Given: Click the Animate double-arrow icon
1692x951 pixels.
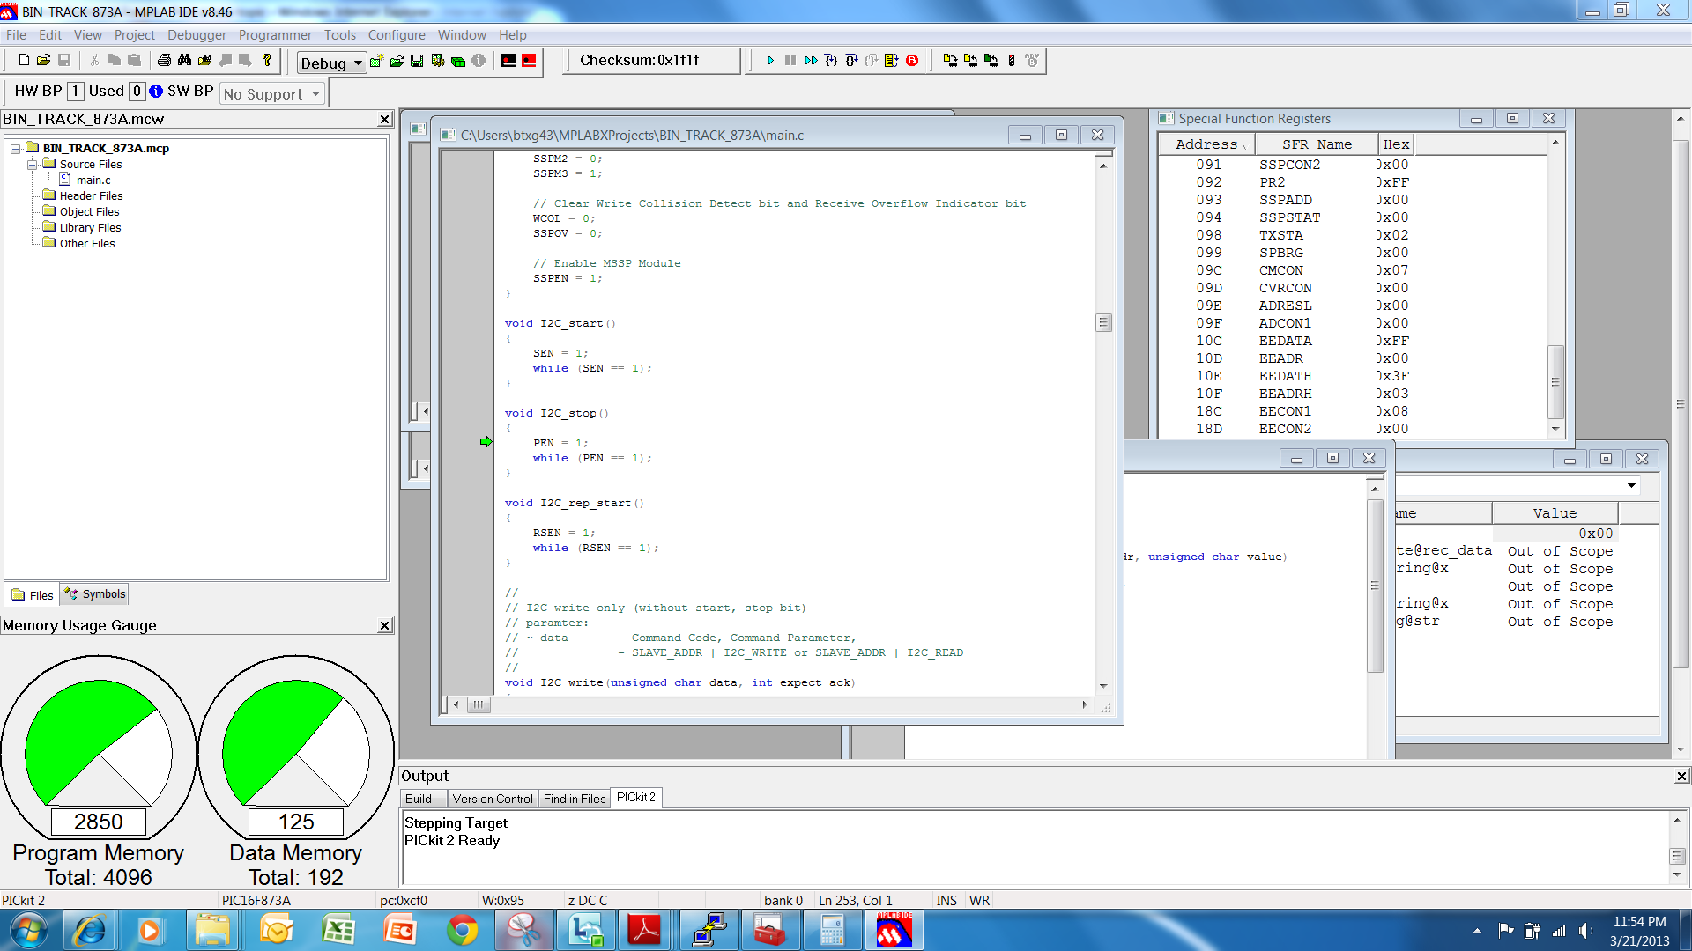Looking at the screenshot, I should pyautogui.click(x=811, y=61).
